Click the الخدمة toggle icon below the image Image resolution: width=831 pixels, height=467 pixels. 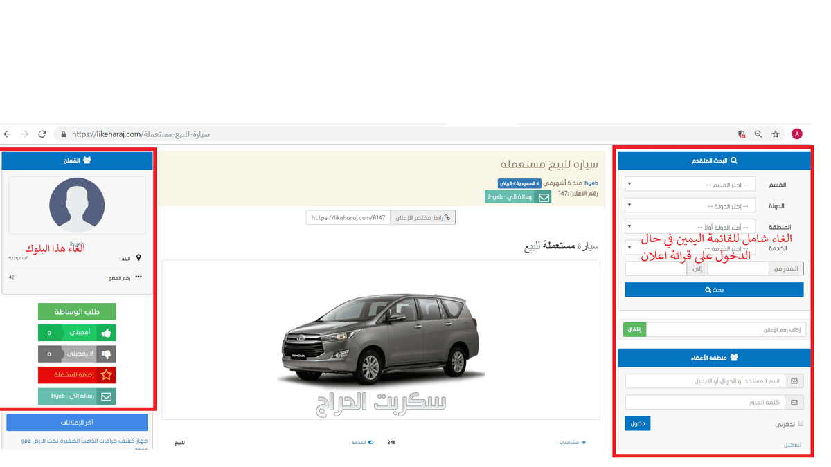[370, 442]
